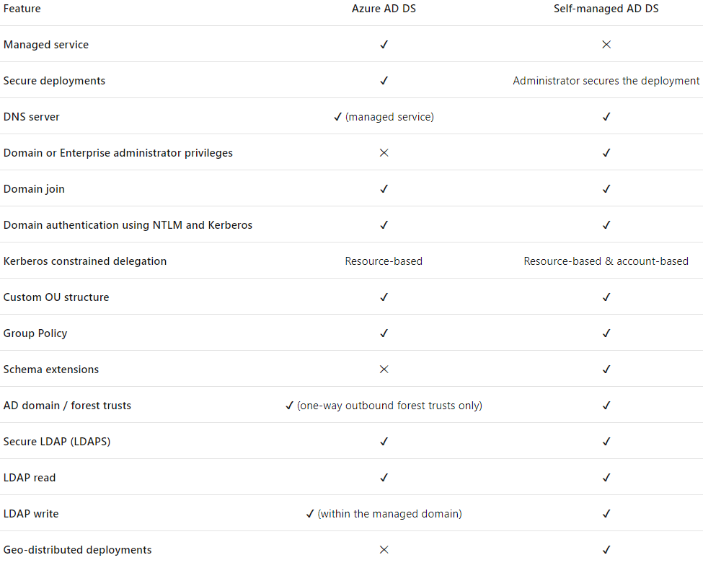Select the Azure AD DS column header
Viewport: 703px width, 568px height.
(x=384, y=9)
